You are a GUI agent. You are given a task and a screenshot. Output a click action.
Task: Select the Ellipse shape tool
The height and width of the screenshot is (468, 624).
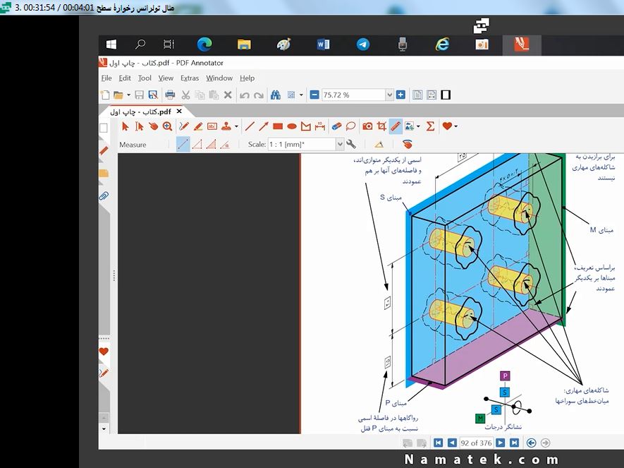(292, 126)
